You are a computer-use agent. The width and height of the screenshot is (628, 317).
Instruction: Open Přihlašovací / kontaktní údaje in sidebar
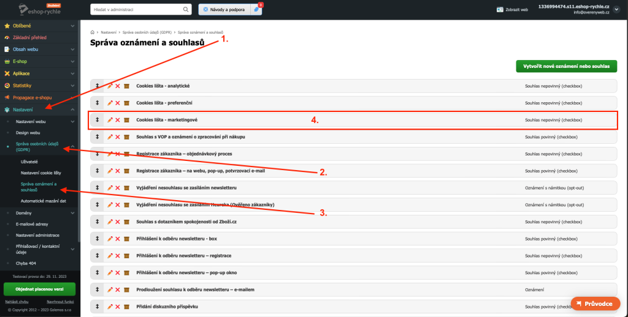[37, 249]
